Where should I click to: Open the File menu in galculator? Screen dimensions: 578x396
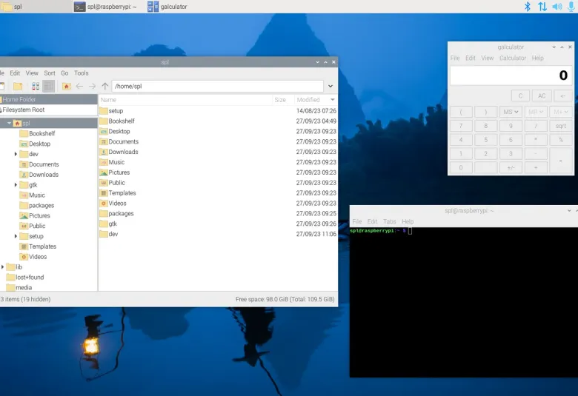point(455,58)
